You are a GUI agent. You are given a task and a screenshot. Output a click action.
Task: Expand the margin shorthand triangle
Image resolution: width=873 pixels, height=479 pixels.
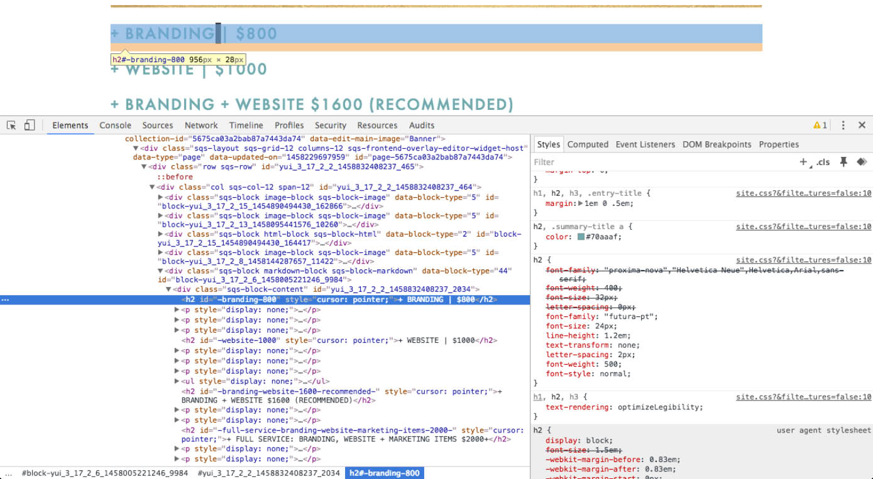[581, 203]
